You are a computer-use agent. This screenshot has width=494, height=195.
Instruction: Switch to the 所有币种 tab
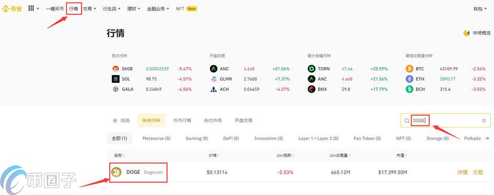point(151,120)
